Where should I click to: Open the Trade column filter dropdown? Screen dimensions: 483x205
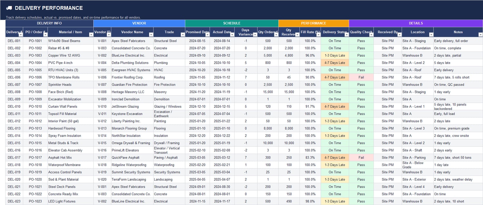(183, 34)
